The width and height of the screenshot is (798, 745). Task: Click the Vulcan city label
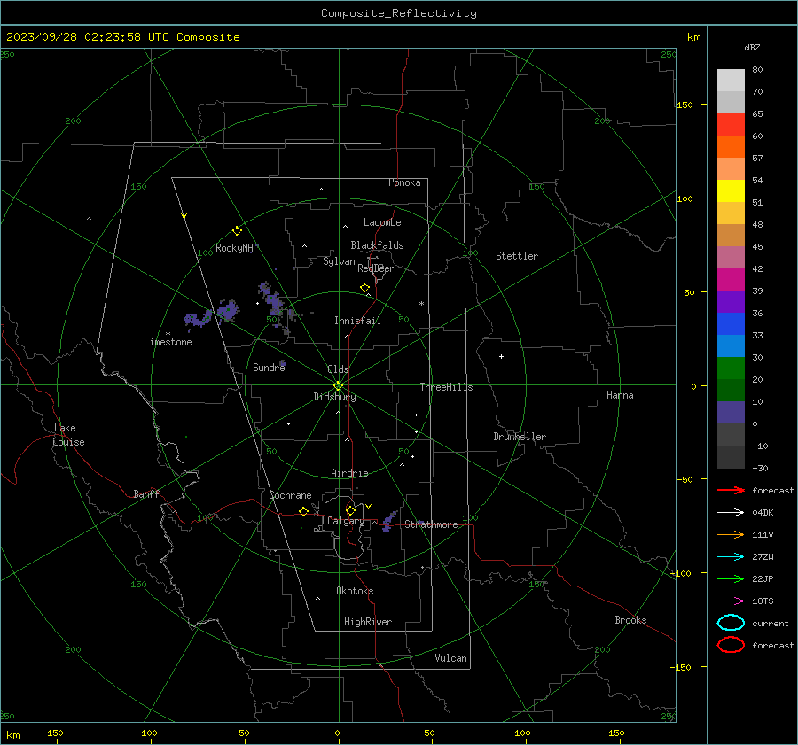pyautogui.click(x=451, y=658)
